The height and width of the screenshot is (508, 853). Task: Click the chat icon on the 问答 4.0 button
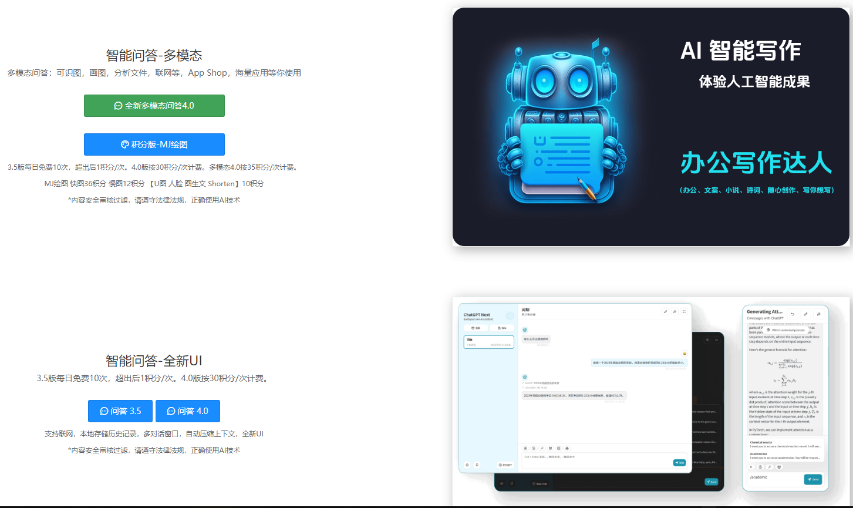pyautogui.click(x=171, y=411)
